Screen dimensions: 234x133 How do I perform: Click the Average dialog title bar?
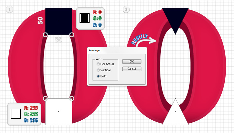point(117,50)
